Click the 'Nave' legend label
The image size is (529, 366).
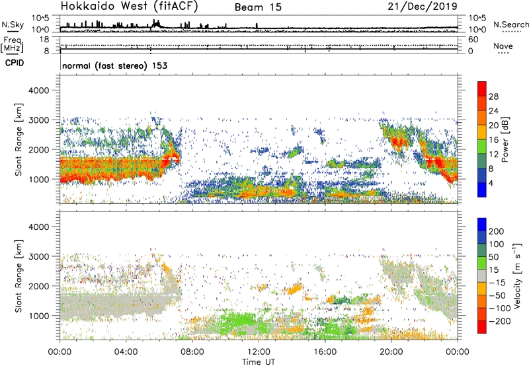coord(503,46)
